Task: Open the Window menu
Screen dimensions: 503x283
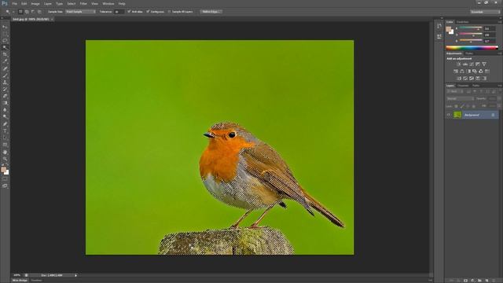Action: (x=108, y=3)
